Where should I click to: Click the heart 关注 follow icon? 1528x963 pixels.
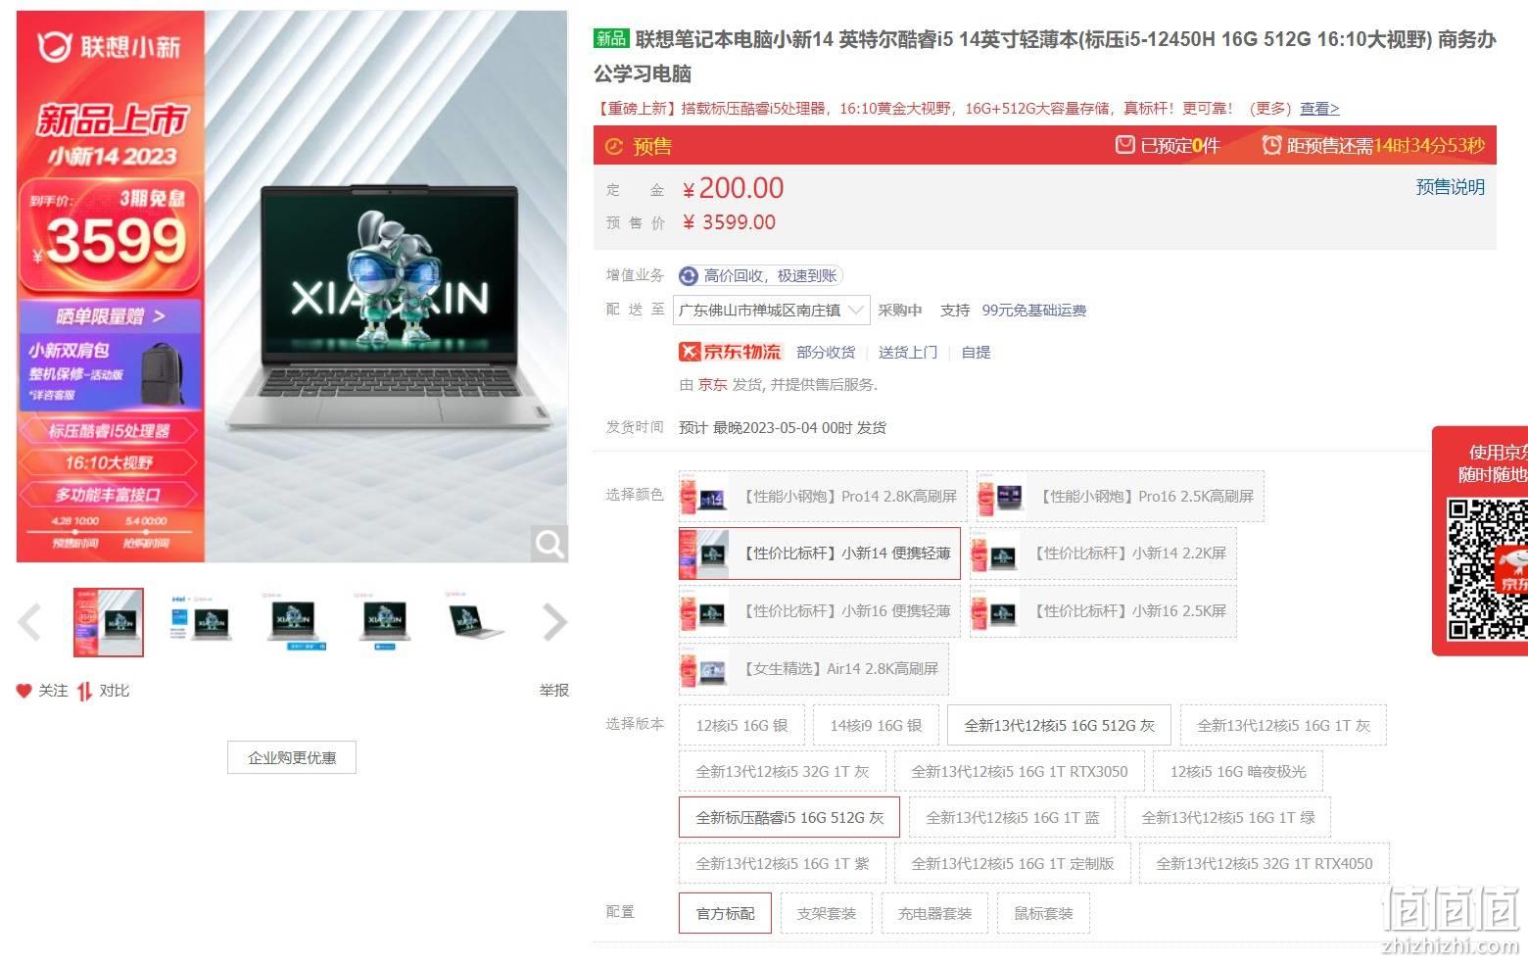[24, 691]
